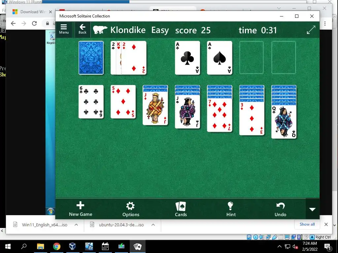Viewport: 338px width, 253px height.
Task: Open the notification center icon
Action: 327,246
